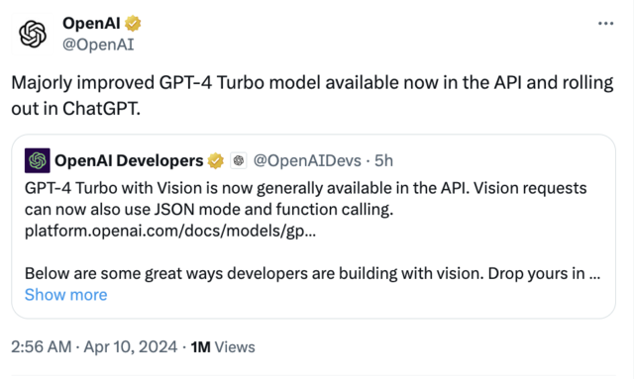
Task: Click the 'Below are some great ways' line
Action: coord(312,273)
